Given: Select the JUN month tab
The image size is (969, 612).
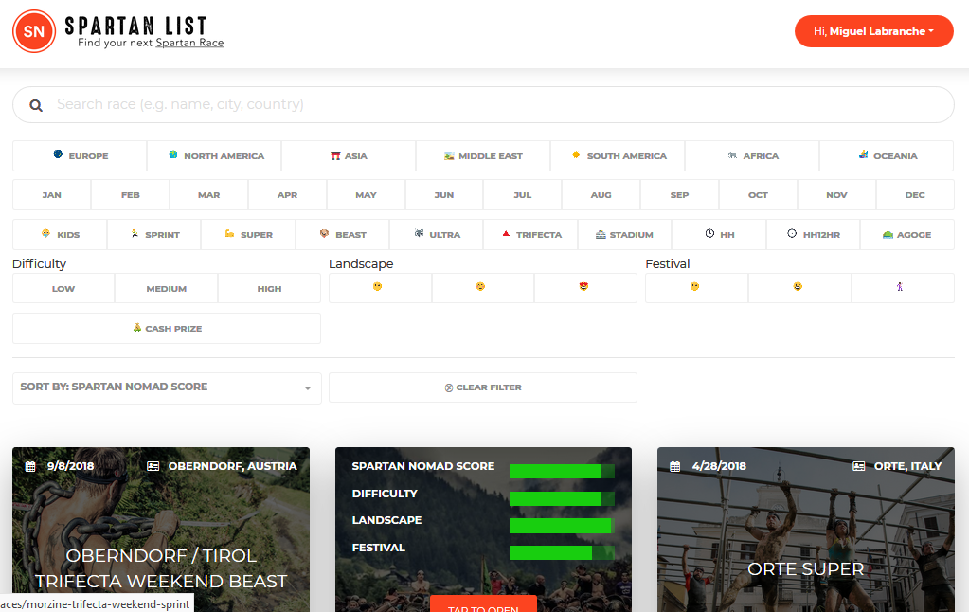Looking at the screenshot, I should point(444,195).
